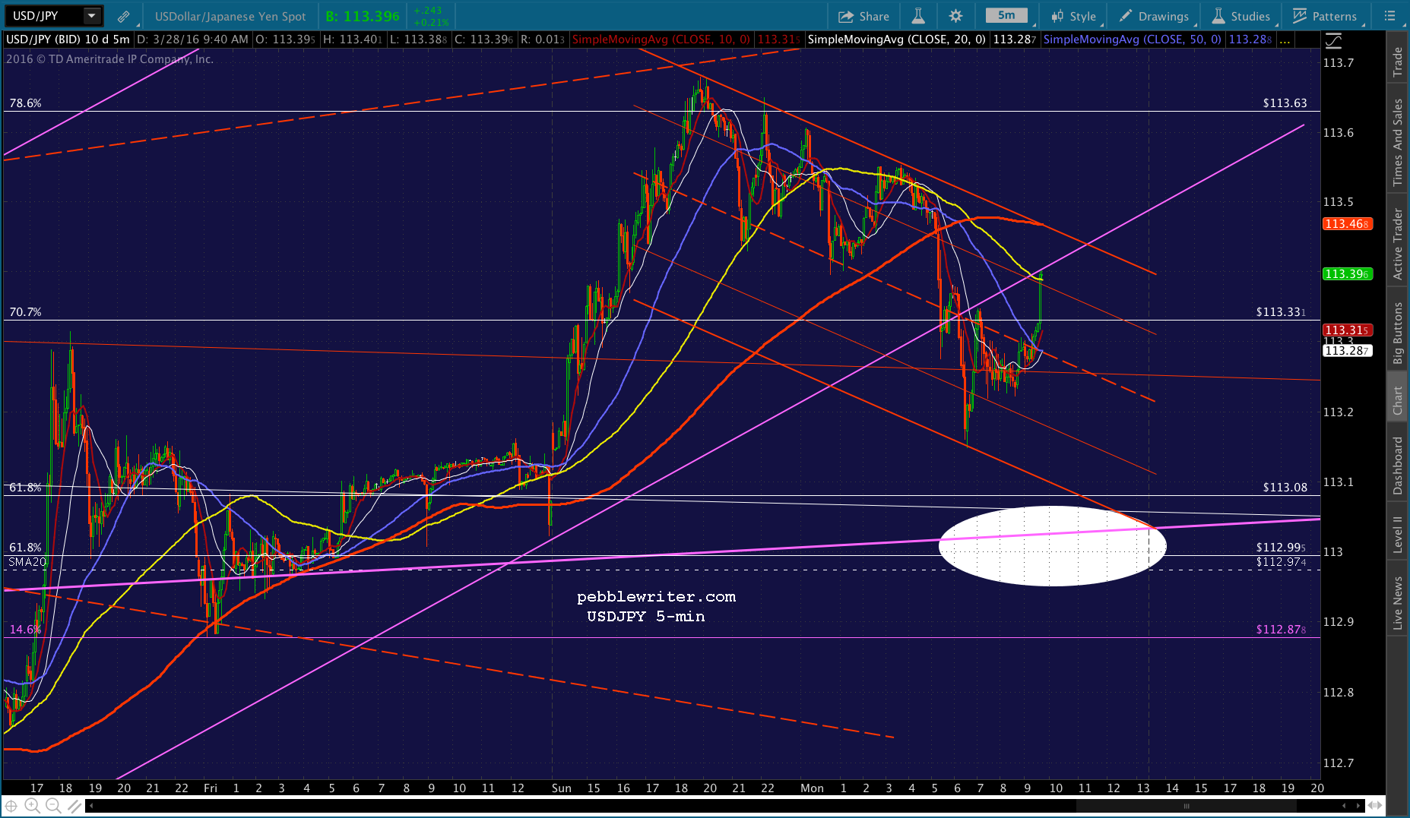This screenshot has height=818, width=1410.
Task: Click the symbol link chain icon
Action: [x=123, y=16]
